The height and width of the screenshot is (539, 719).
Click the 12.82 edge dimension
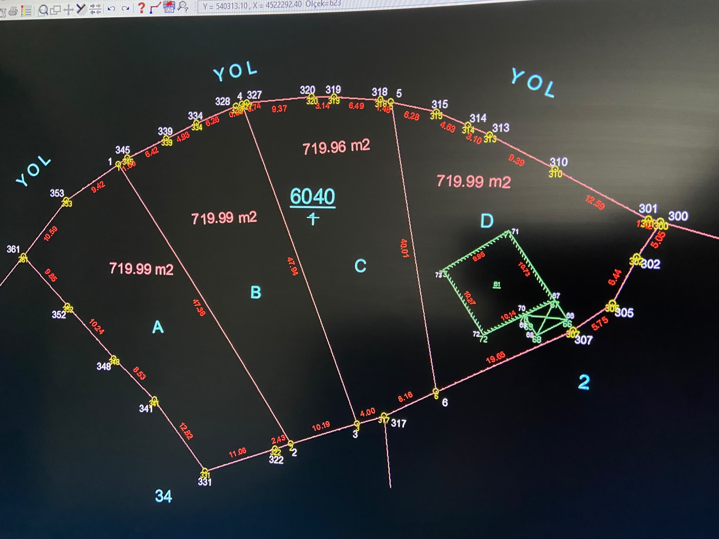tap(186, 431)
